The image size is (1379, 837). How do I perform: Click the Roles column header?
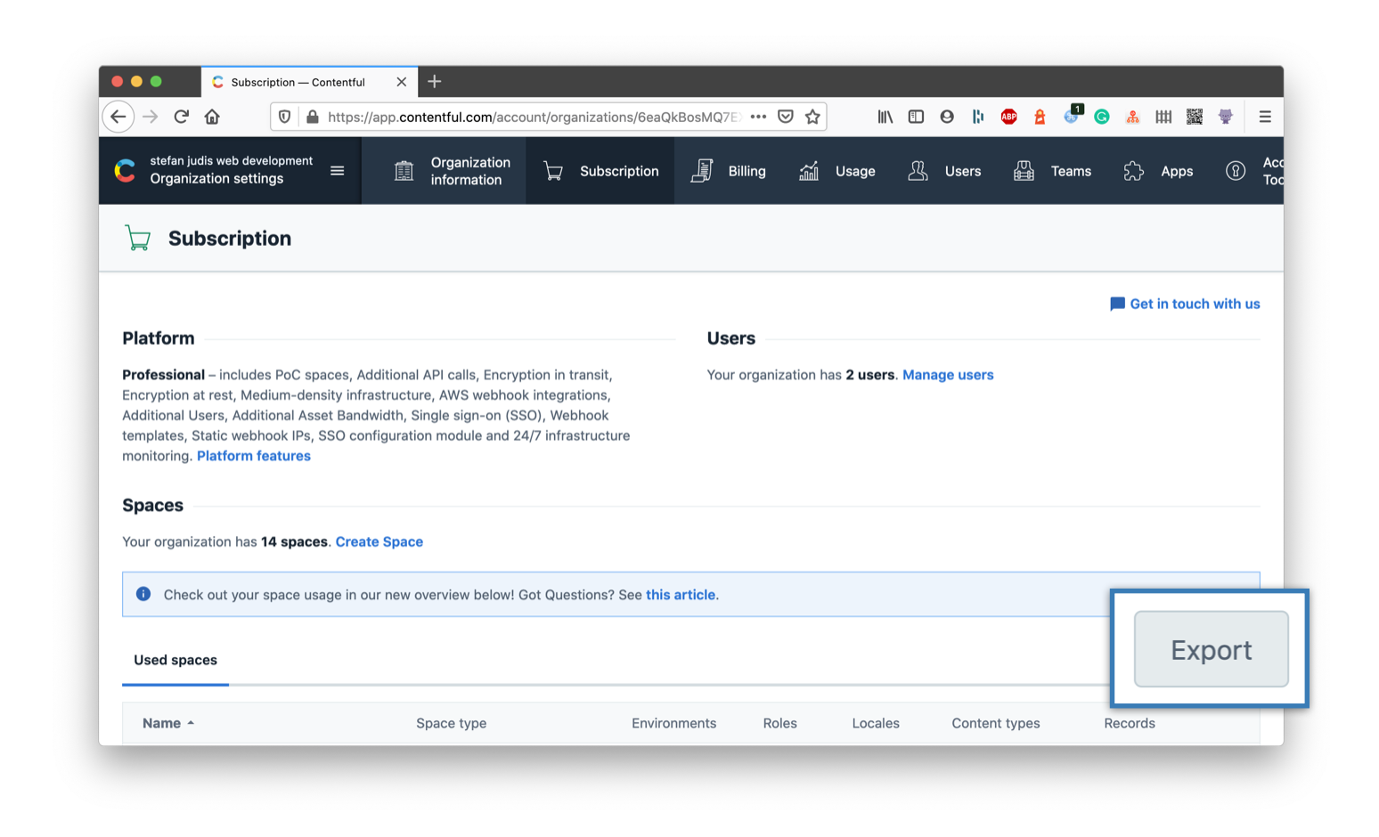(780, 723)
